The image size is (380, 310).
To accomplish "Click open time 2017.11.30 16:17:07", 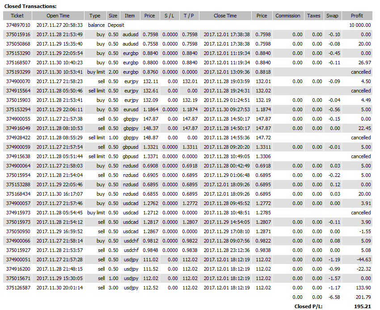I will [x=59, y=194].
